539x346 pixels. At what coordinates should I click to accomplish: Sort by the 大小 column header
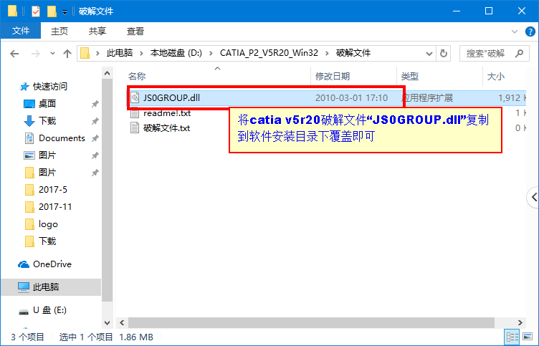[x=496, y=76]
